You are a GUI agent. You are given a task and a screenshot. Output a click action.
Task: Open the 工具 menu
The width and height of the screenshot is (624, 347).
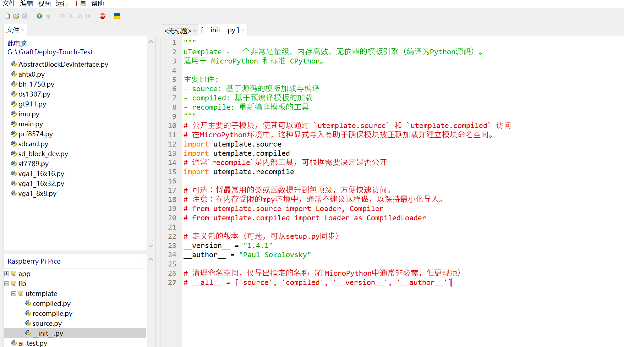pyautogui.click(x=80, y=4)
